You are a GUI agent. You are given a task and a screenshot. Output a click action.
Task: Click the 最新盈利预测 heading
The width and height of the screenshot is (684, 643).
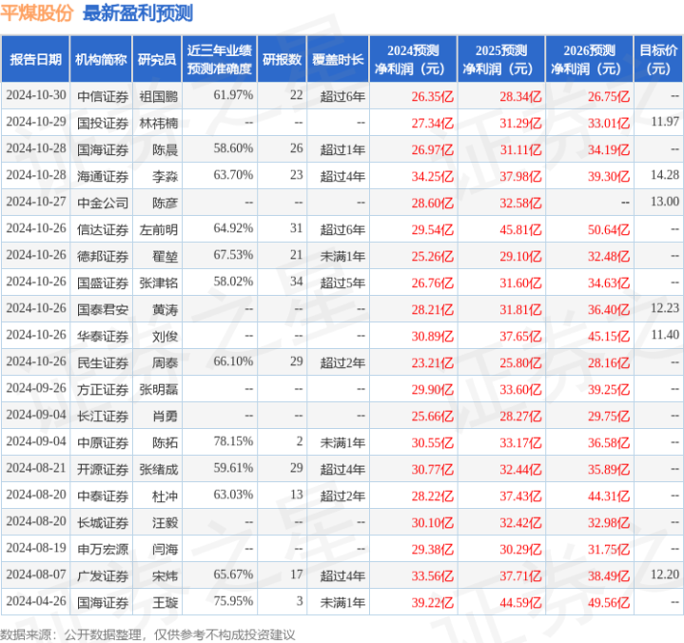click(x=138, y=13)
